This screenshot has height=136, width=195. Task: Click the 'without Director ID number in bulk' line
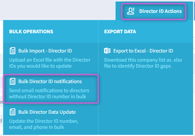48,97
